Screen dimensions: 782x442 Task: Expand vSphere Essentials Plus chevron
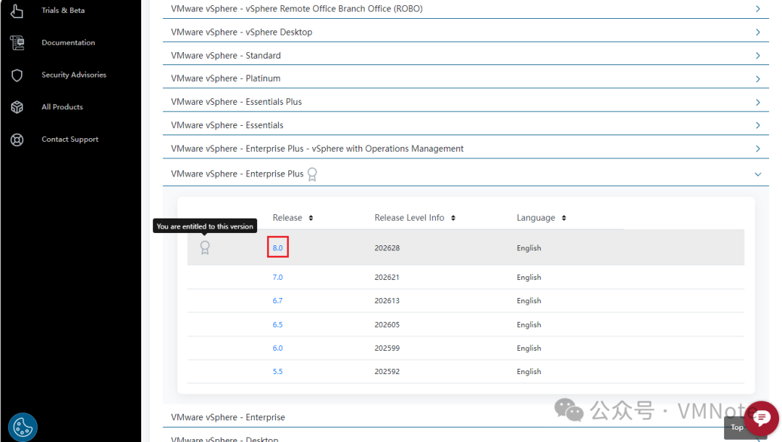coord(757,102)
